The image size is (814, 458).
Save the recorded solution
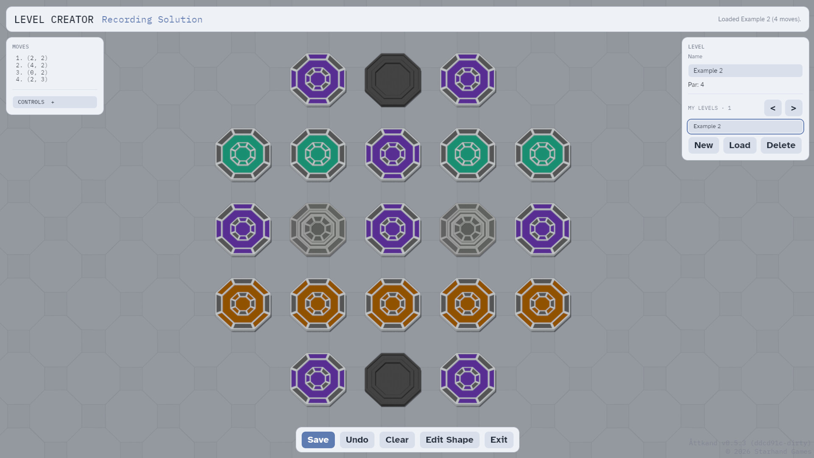[318, 440]
